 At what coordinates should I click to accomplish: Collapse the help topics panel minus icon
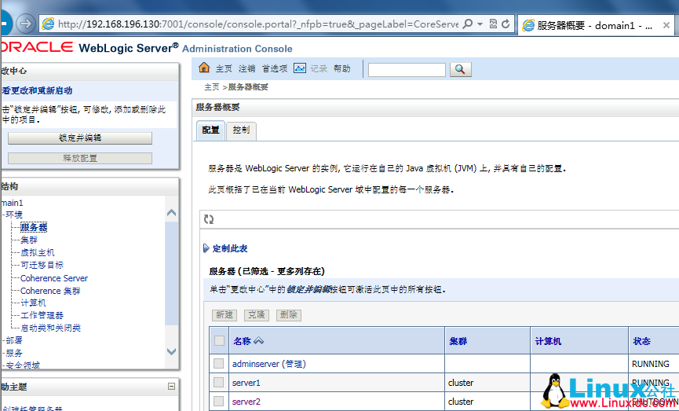(x=171, y=387)
